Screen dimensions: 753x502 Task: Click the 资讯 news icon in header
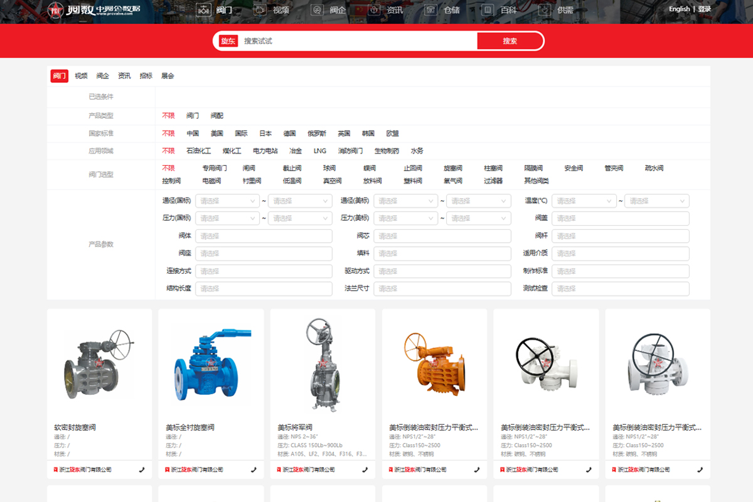[375, 10]
